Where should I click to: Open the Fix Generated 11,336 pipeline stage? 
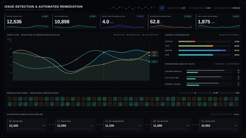tap(123, 125)
